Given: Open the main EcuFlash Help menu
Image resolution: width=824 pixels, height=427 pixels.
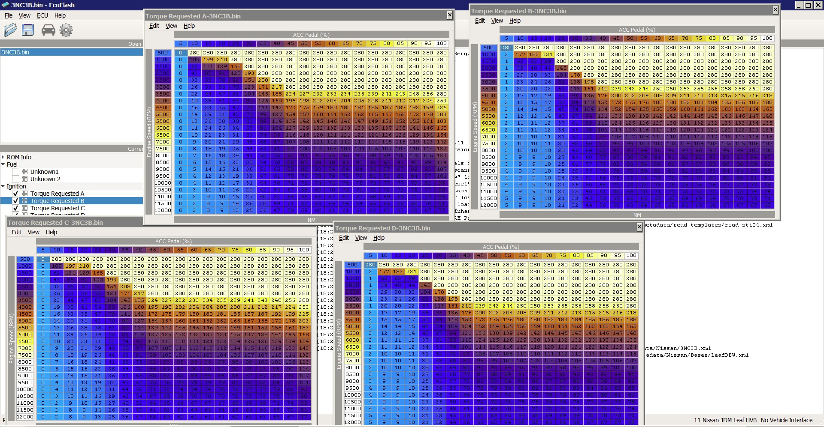Looking at the screenshot, I should [x=60, y=15].
